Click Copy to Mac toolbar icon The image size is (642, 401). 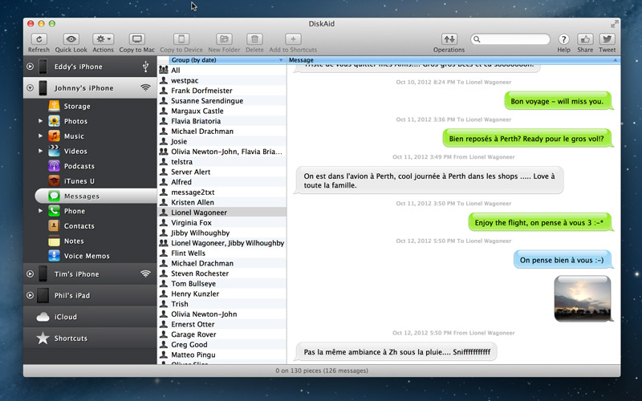coord(137,39)
